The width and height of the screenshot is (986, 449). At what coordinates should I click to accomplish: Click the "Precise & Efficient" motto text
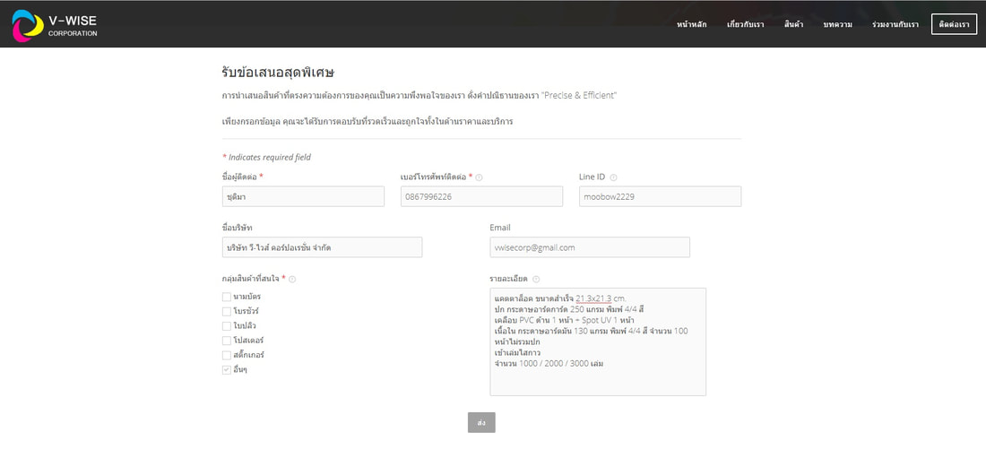tap(579, 96)
